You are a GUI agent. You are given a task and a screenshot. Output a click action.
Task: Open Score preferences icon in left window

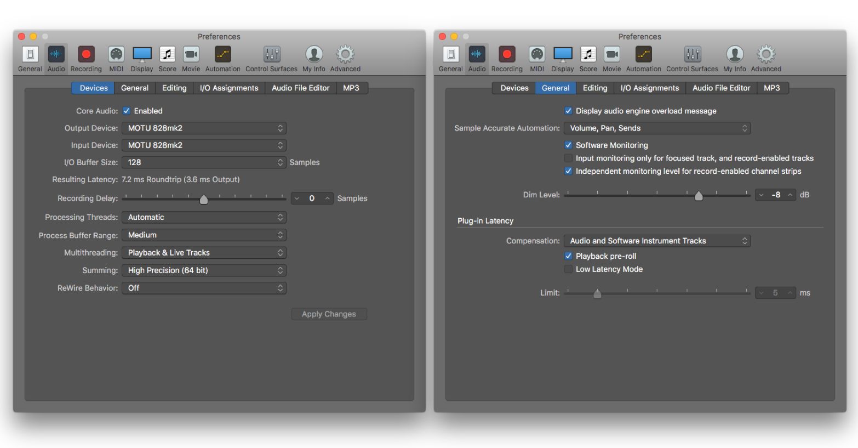click(x=168, y=54)
